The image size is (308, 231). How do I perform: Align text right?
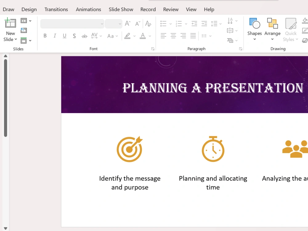coord(183,36)
